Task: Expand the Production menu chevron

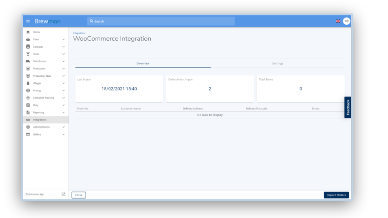Action: 63,69
